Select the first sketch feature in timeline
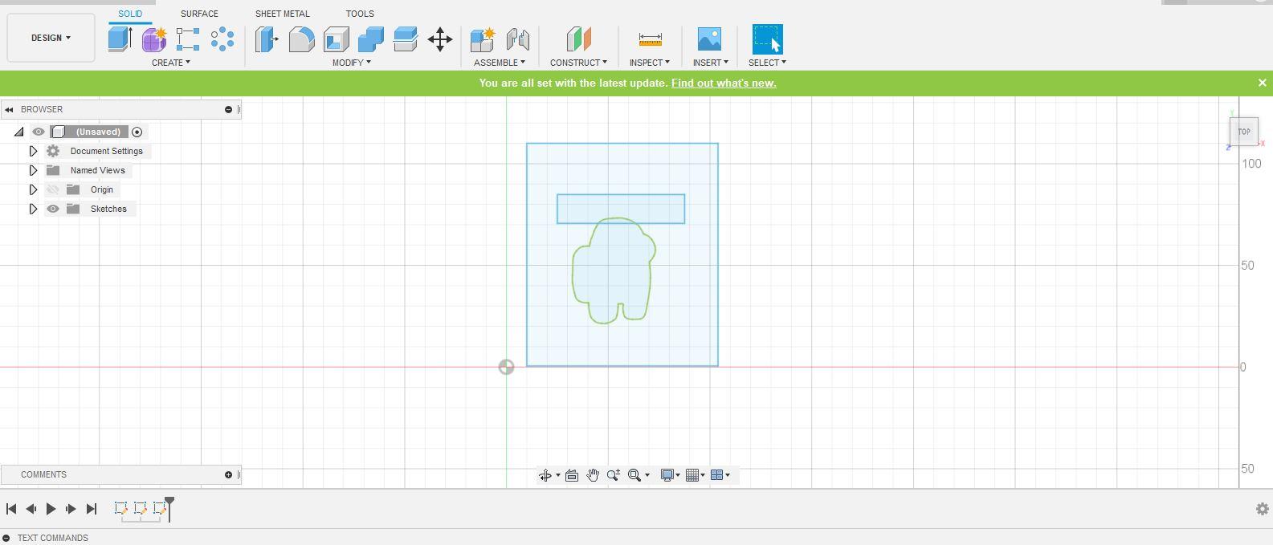 click(x=120, y=508)
